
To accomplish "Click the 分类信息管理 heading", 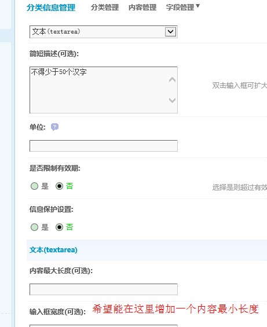I will coord(51,8).
